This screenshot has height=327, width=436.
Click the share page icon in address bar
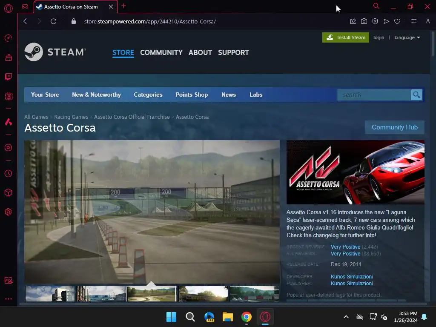(353, 21)
